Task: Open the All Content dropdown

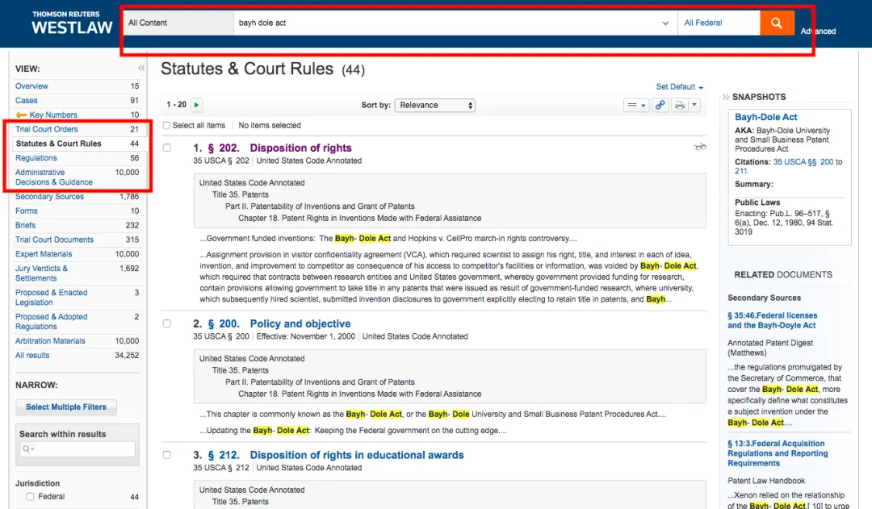Action: coord(178,23)
